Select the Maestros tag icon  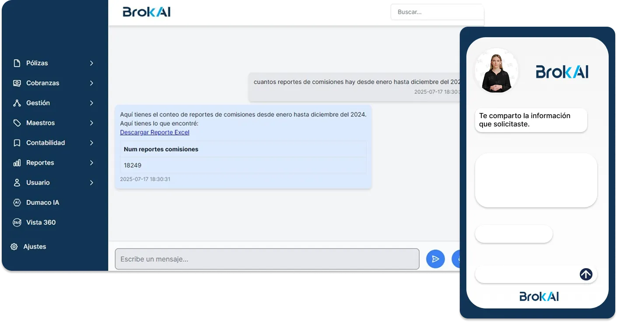(16, 123)
